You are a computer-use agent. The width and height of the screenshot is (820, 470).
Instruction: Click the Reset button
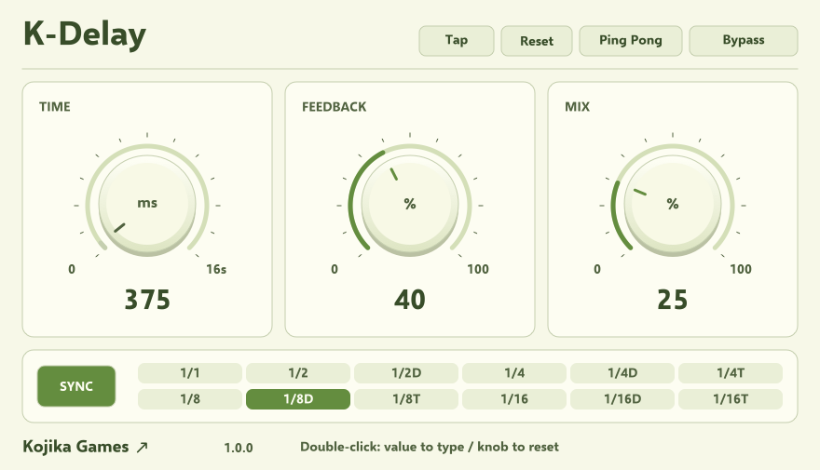coord(537,41)
